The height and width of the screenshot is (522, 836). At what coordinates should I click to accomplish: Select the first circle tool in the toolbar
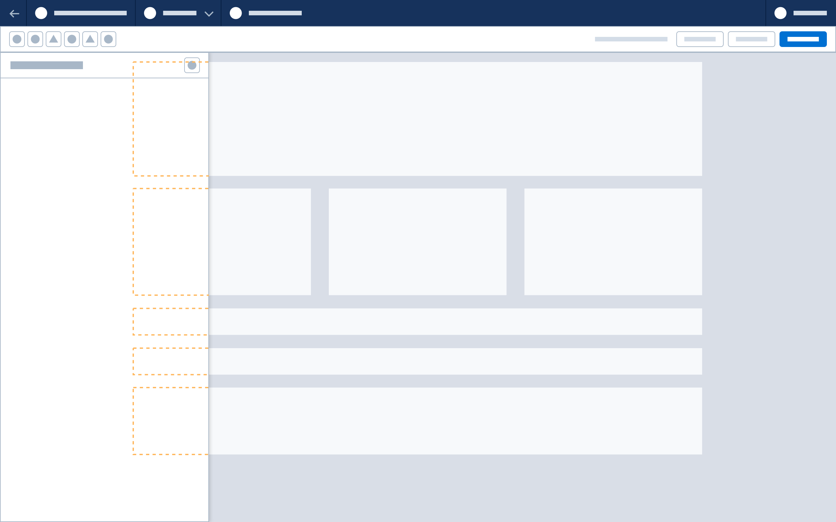(17, 39)
